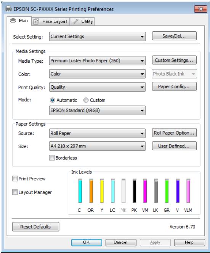Click the Cyan ink level bar
Image resolution: width=210 pixels, height=253 pixels.
click(80, 191)
